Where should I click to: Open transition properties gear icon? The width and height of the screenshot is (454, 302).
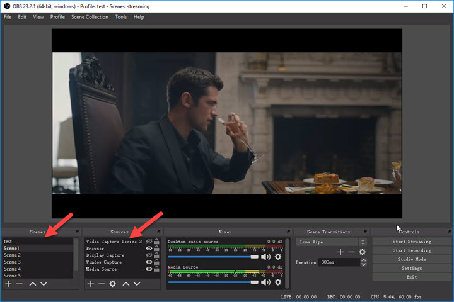pos(363,252)
